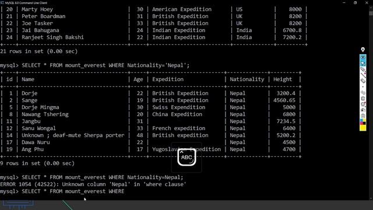Click 'French expedition' expedition cell

(179, 128)
